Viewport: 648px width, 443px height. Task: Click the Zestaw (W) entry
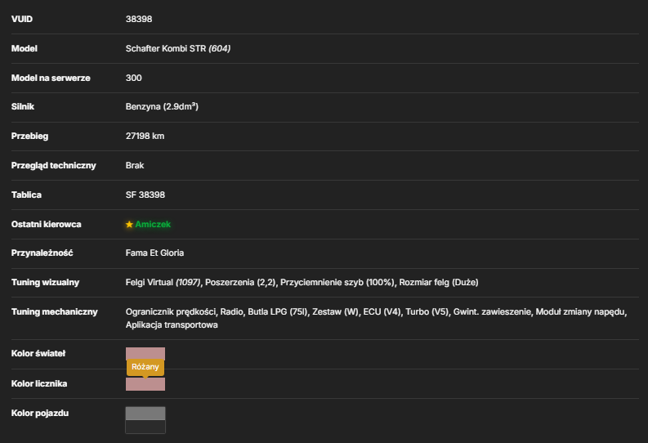pos(336,311)
